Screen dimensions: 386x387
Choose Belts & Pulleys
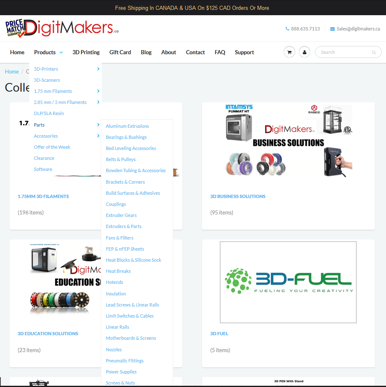121,159
